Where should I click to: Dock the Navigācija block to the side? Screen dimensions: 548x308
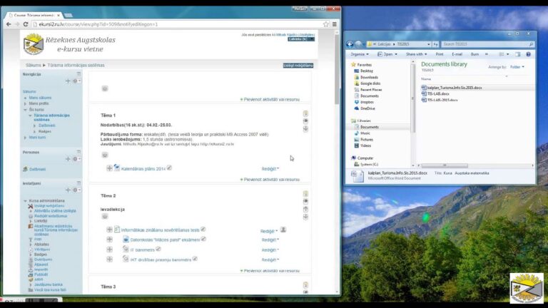(78, 74)
